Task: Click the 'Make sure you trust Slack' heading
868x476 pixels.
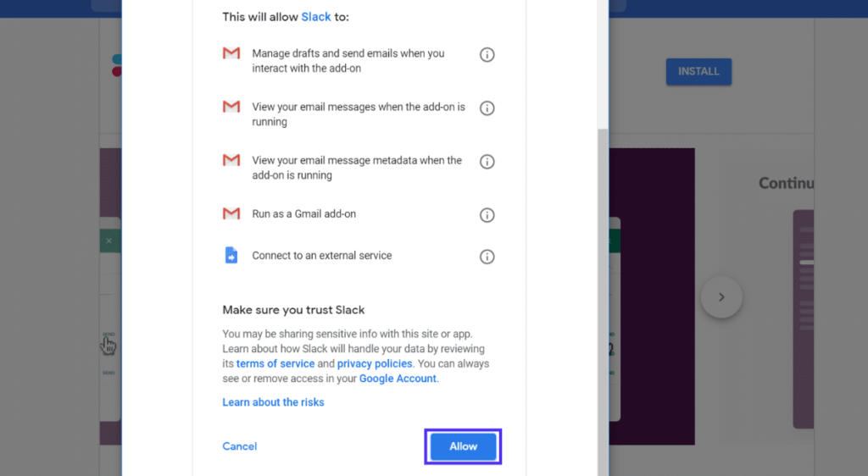Action: [293, 310]
